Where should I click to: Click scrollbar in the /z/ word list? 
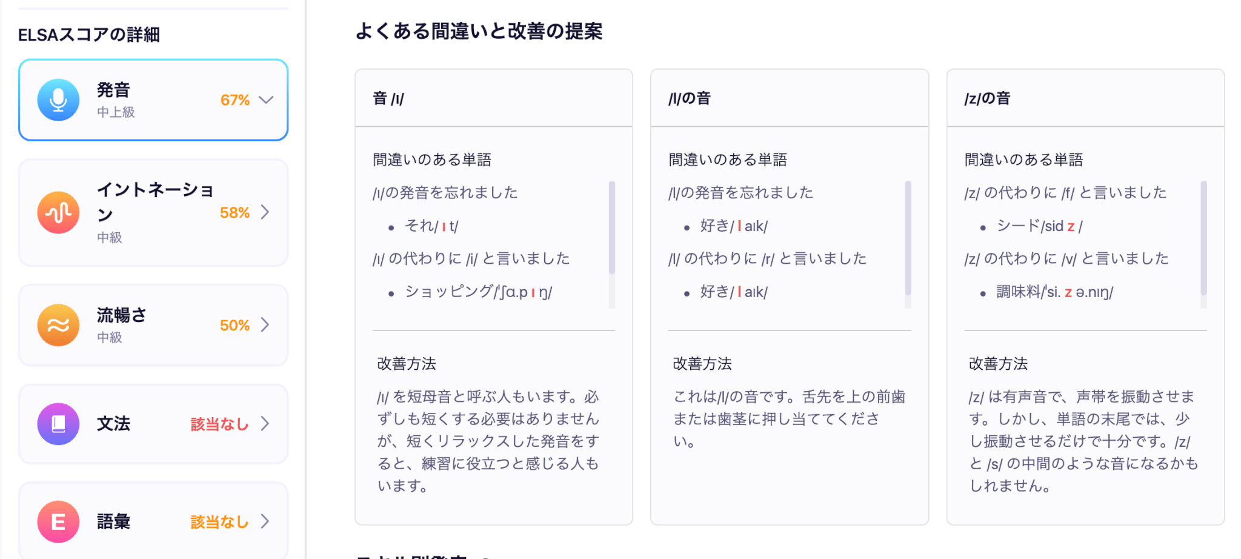click(x=1203, y=238)
